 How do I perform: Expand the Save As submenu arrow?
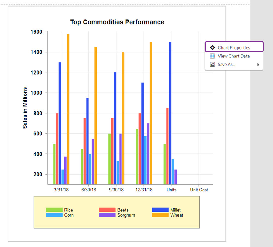pos(258,65)
